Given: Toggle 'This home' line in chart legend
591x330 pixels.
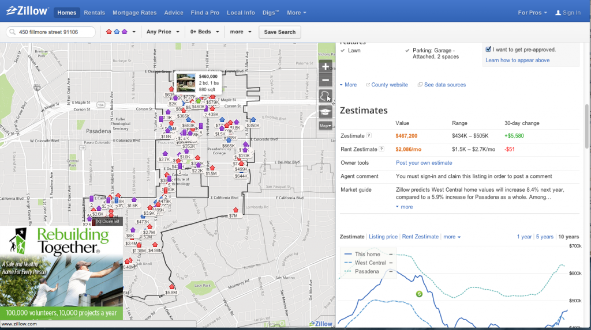Looking at the screenshot, I should [368, 255].
